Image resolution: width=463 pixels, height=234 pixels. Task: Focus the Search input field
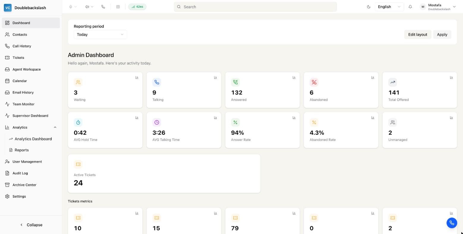[255, 7]
